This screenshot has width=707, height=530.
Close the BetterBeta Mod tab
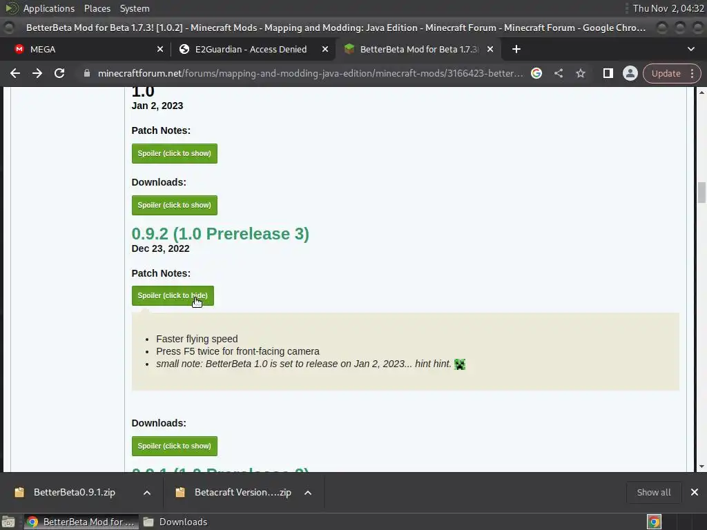pyautogui.click(x=490, y=49)
